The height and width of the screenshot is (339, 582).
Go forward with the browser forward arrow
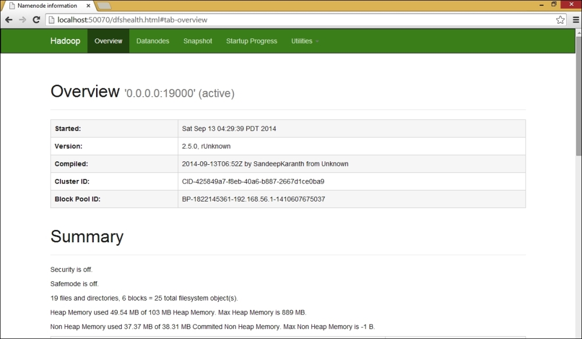pos(22,20)
